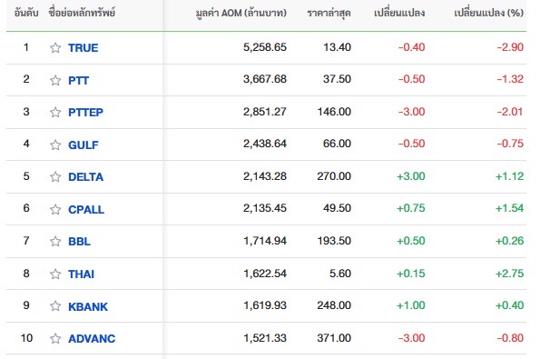The width and height of the screenshot is (540, 359).
Task: Sort by ราคาล่าสุด column header
Action: point(329,13)
